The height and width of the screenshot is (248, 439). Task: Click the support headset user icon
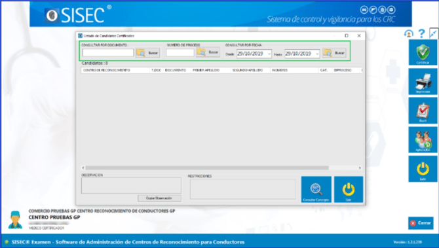click(409, 34)
